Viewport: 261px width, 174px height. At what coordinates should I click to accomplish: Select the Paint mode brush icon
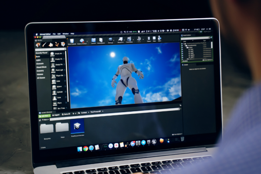(44, 45)
